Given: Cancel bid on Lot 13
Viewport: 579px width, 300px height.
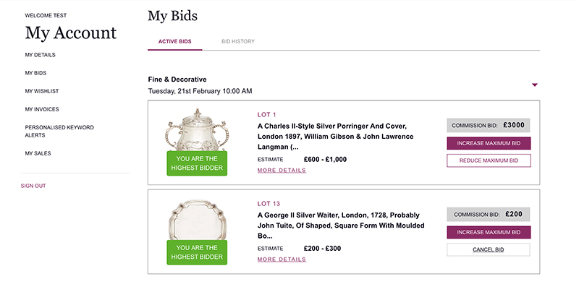Looking at the screenshot, I should [489, 249].
